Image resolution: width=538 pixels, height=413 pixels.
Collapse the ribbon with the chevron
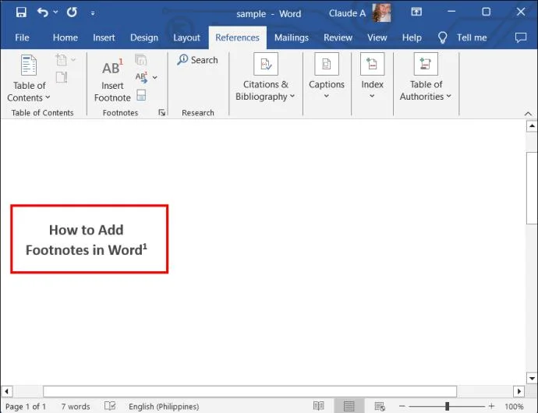528,114
